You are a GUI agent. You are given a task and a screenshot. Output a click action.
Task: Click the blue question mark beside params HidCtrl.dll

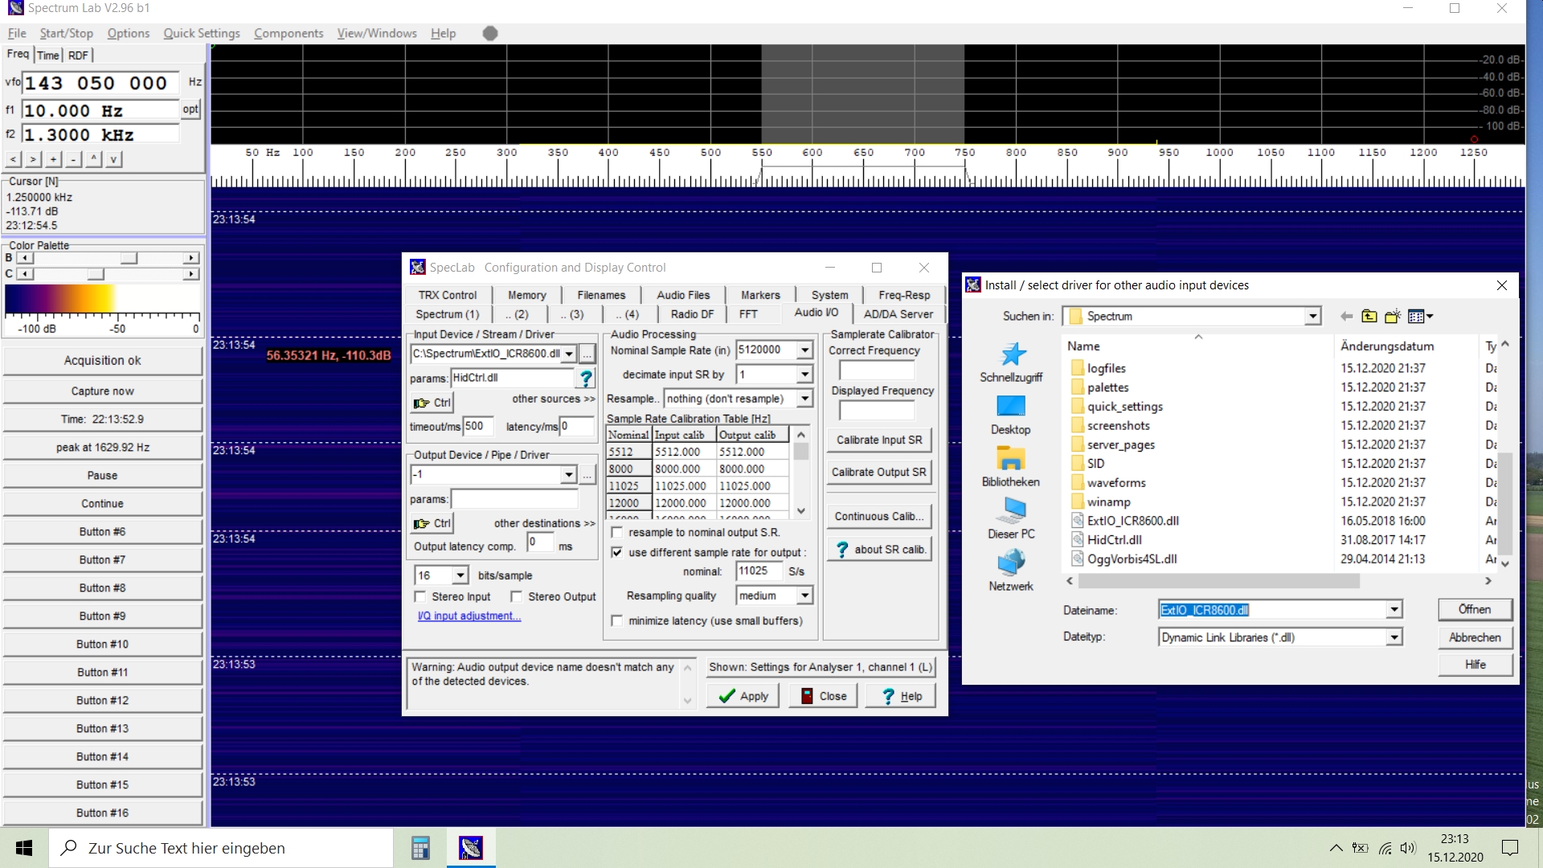pos(586,378)
